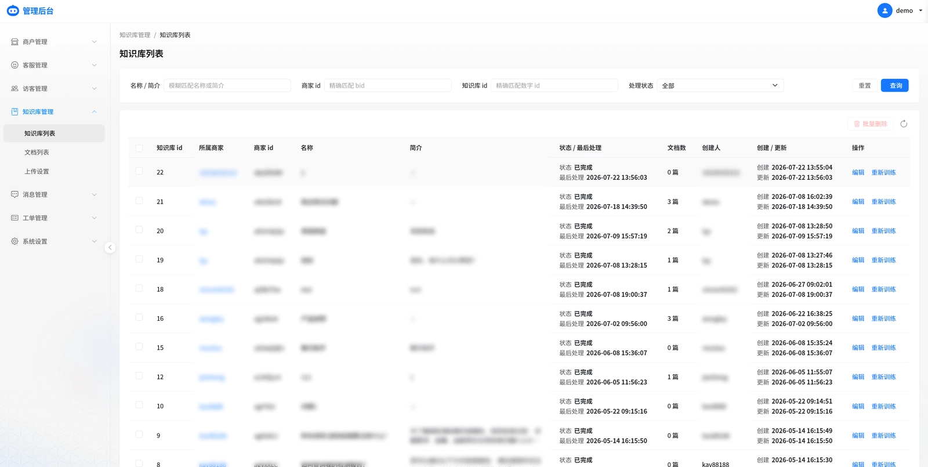
Task: Click 重新训练 for knowledge base id 16
Action: coord(883,318)
